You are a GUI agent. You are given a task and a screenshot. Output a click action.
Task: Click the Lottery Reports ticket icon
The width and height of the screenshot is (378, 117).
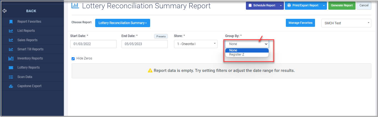pos(11,67)
